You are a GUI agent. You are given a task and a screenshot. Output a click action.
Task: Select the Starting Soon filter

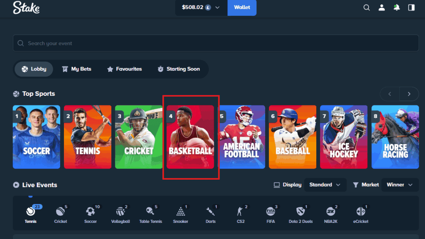pyautogui.click(x=179, y=69)
